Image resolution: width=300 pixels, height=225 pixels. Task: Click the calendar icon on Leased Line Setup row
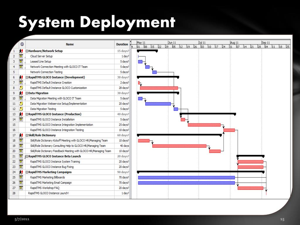pyautogui.click(x=21, y=62)
